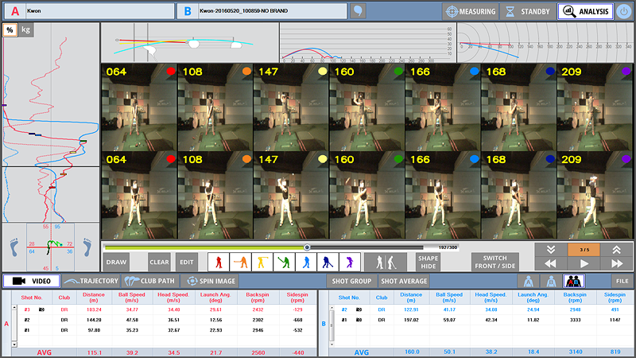Select the highlighted both-players comparison icon

(x=573, y=281)
